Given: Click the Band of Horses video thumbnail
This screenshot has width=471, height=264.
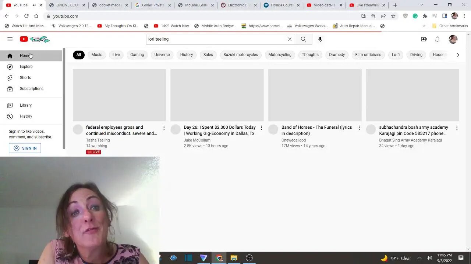Looking at the screenshot, I should point(315,95).
